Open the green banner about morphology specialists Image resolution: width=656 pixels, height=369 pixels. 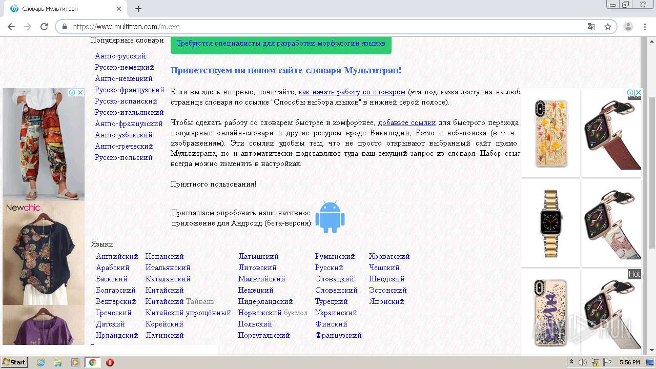point(281,44)
